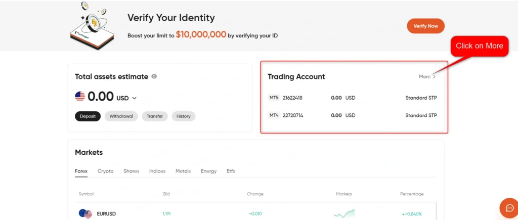The height and width of the screenshot is (220, 518).
Task: Open More in Trading Account
Action: [x=427, y=77]
